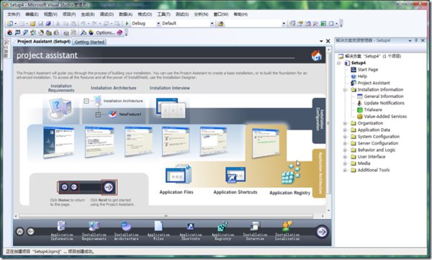This screenshot has height=260, width=432.
Task: Select General Information in the solution tree
Action: coord(384,97)
